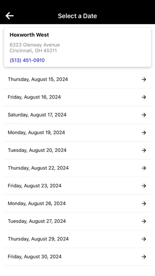Pick Thursday, August 15, 2024 text

click(38, 79)
